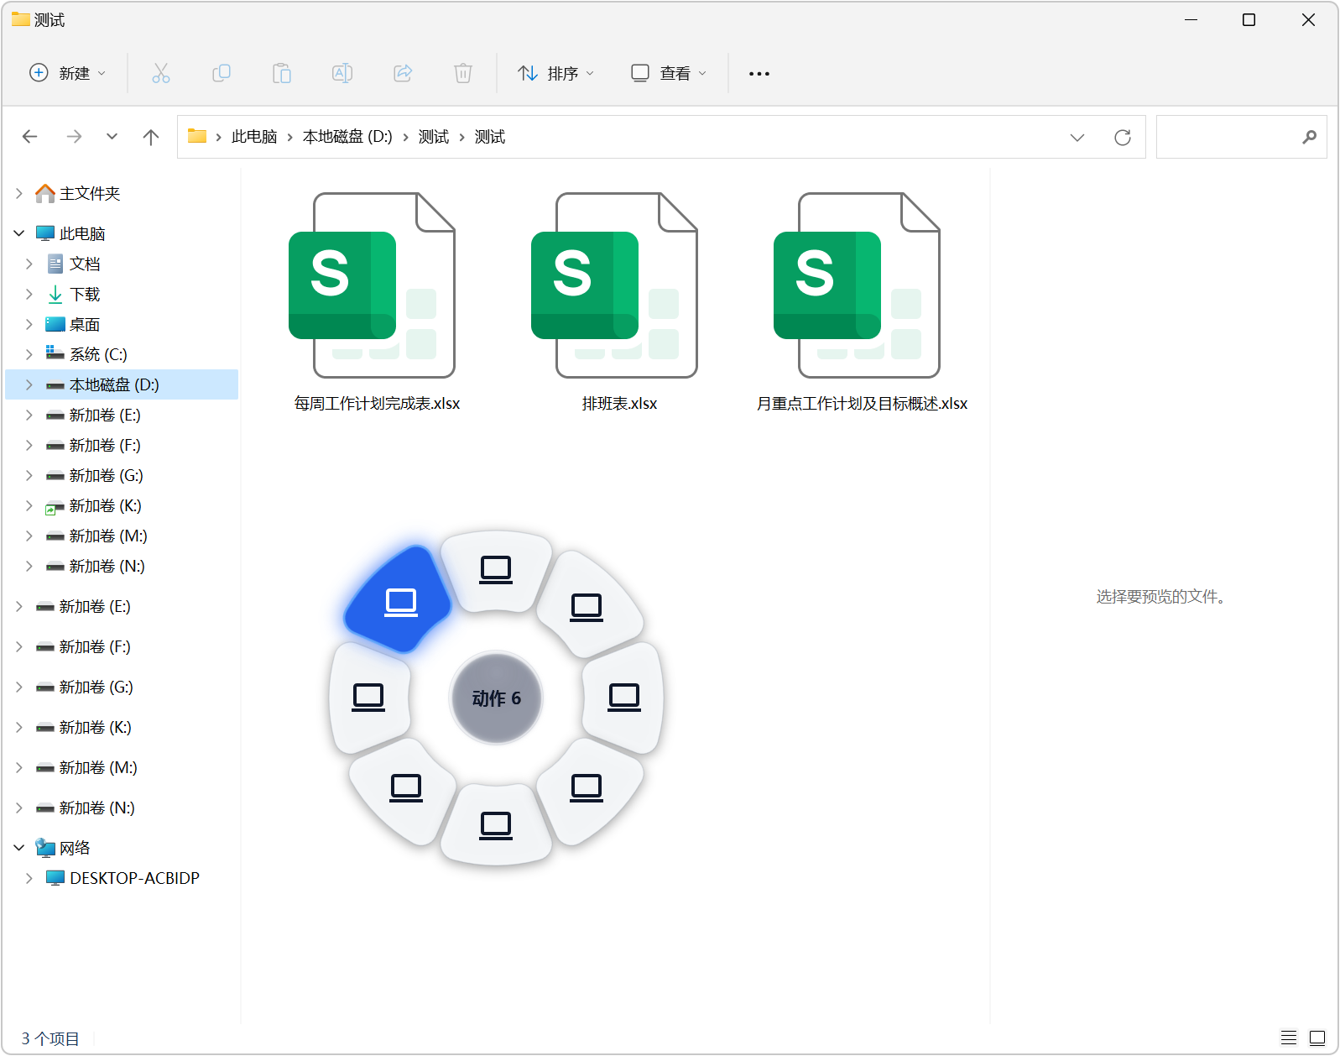Click the search magnifier icon
The width and height of the screenshot is (1340, 1056).
pos(1309,137)
